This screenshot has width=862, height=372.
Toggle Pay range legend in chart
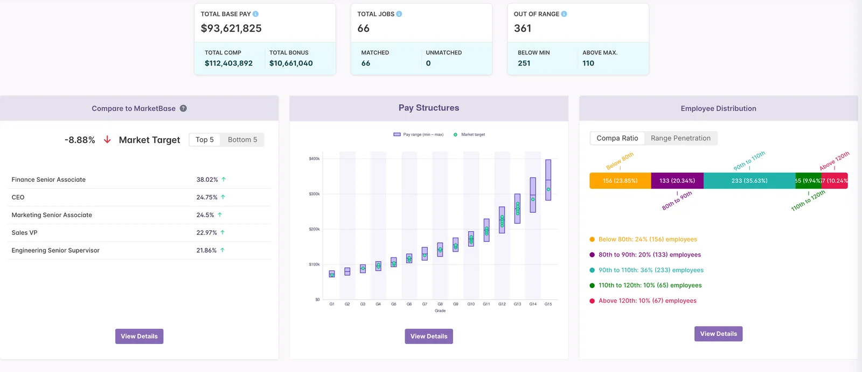pyautogui.click(x=419, y=134)
